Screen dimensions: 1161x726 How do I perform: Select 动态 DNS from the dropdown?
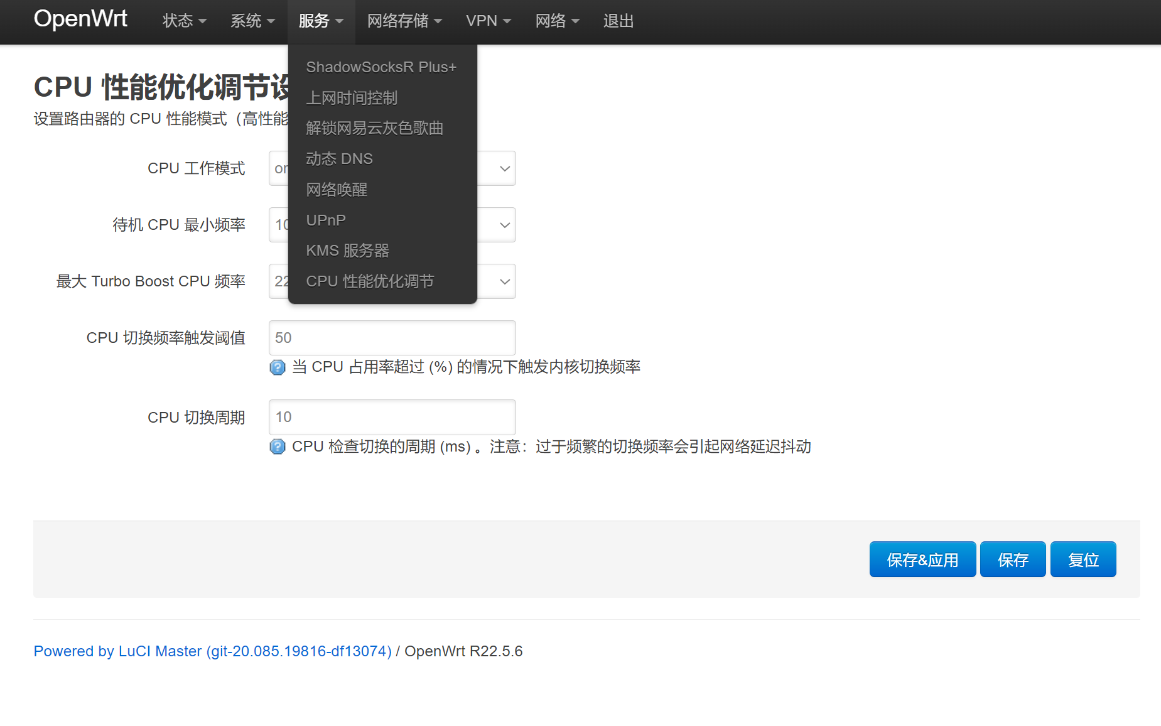coord(339,159)
